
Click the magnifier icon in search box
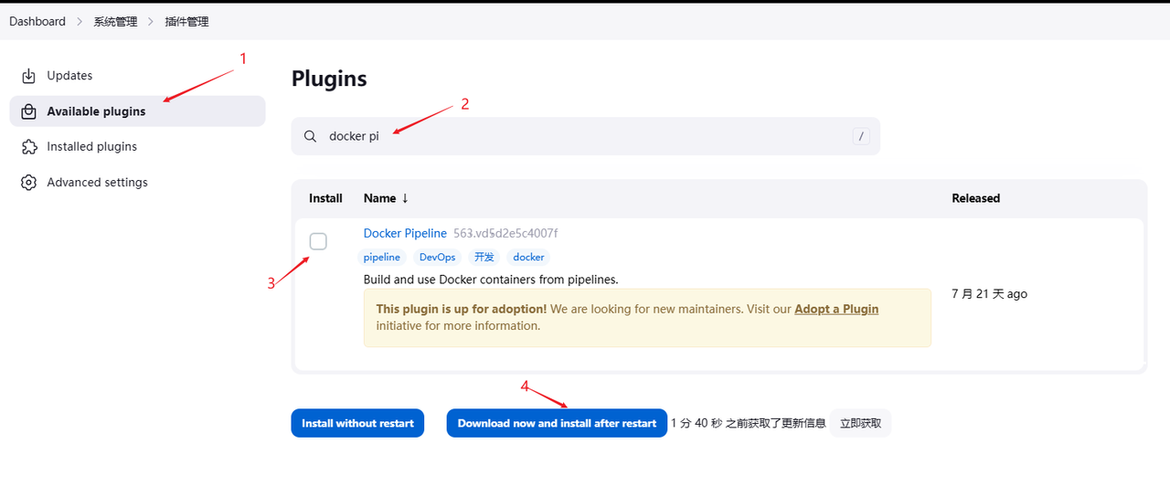[311, 136]
